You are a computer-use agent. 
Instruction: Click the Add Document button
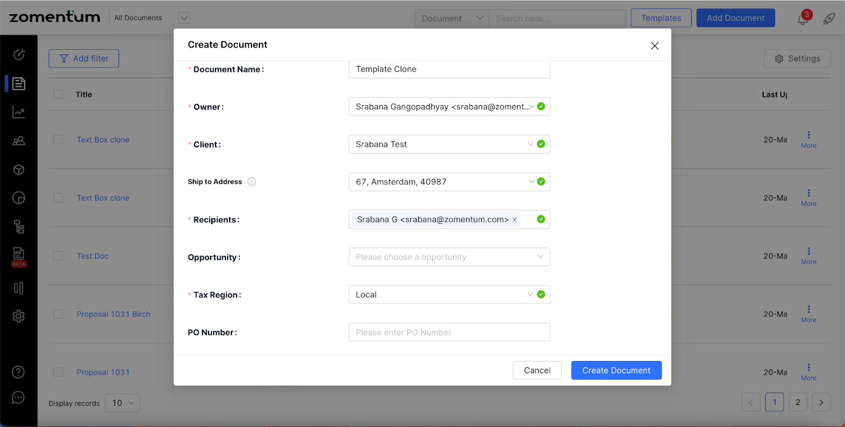(736, 18)
